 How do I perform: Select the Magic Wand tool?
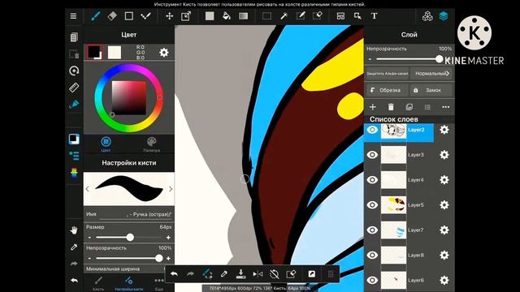click(284, 16)
